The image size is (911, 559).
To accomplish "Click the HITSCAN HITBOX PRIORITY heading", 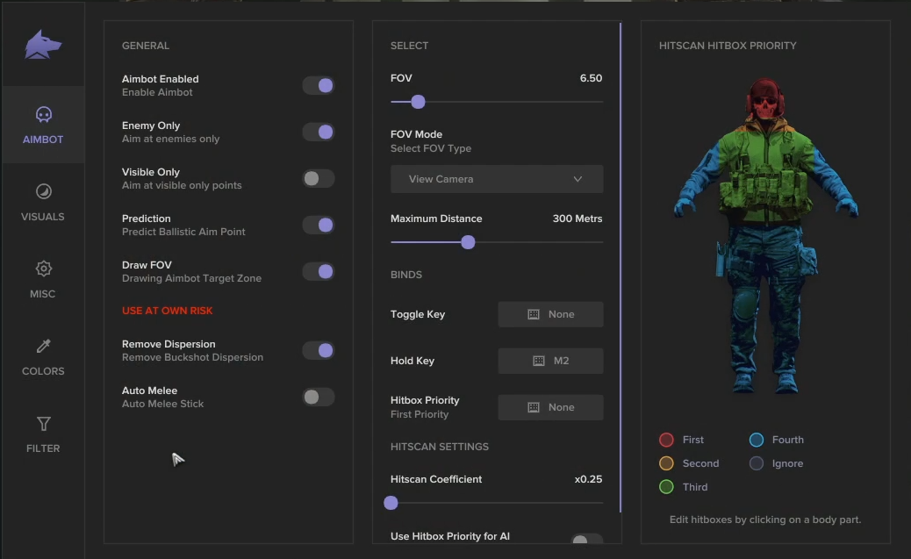I will tap(728, 46).
